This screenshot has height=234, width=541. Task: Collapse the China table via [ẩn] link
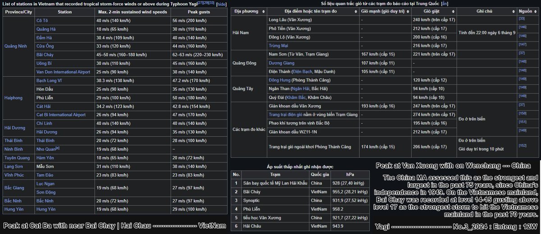tap(444, 3)
